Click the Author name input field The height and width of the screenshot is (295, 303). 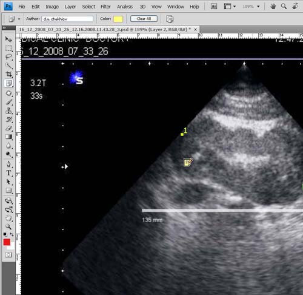coord(67,19)
